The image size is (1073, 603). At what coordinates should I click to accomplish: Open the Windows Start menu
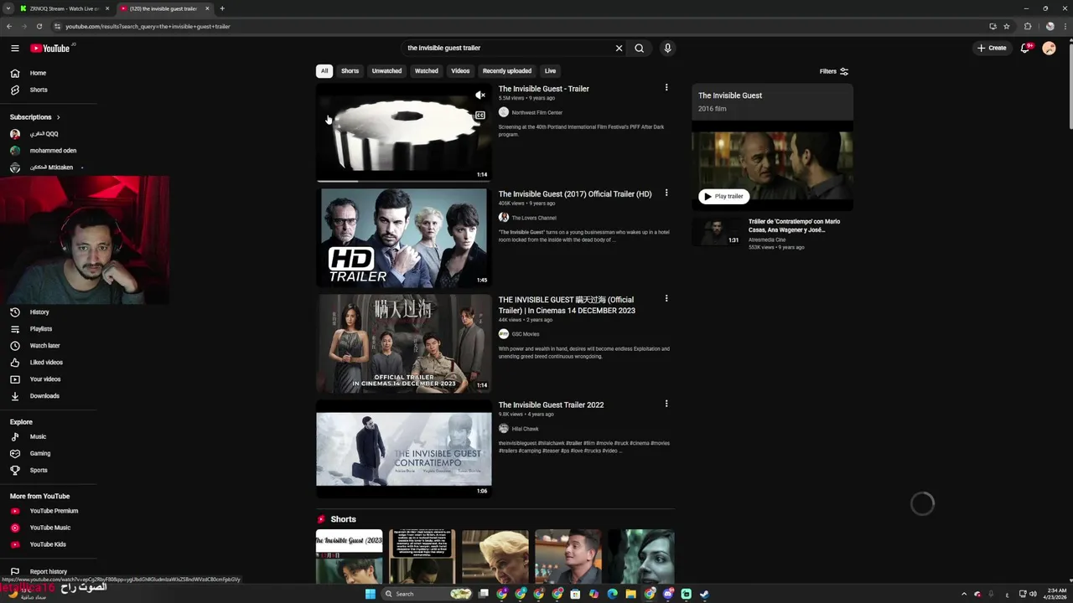[371, 594]
